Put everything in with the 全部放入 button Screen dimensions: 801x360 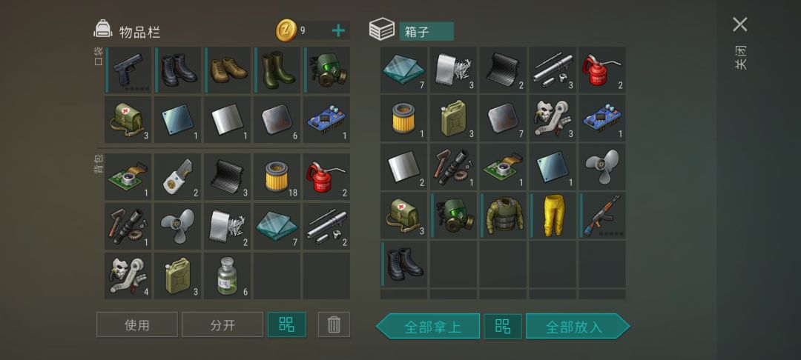click(x=578, y=327)
